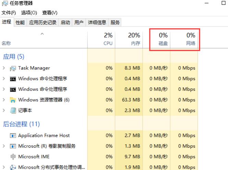The image size is (228, 170).
Task: Click the second Windows 命令处理程序 cmd icon
Action: (x=13, y=89)
